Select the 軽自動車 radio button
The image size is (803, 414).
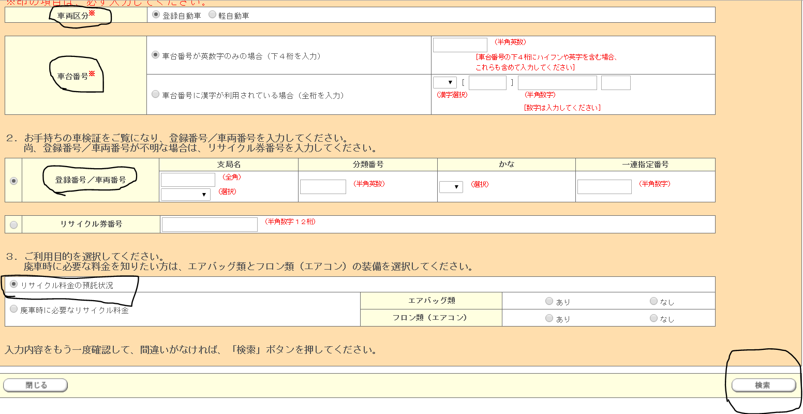click(212, 15)
